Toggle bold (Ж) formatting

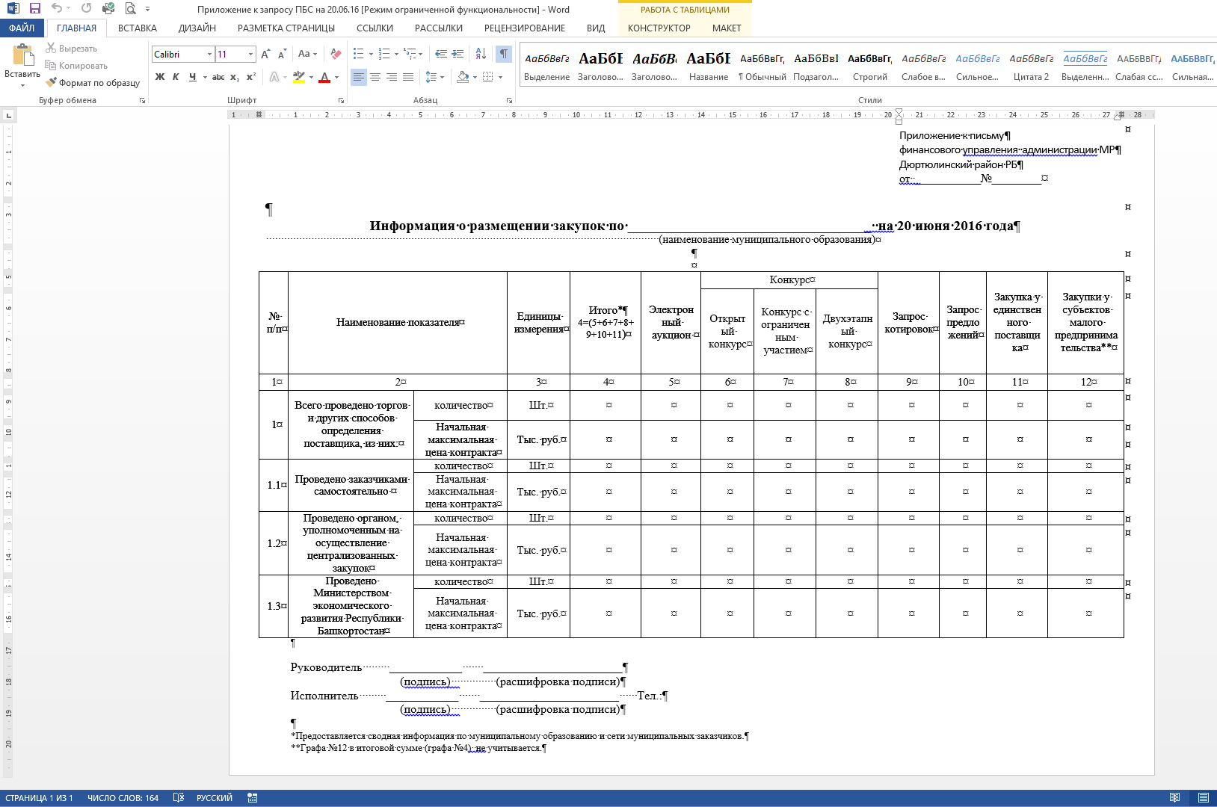pyautogui.click(x=160, y=77)
